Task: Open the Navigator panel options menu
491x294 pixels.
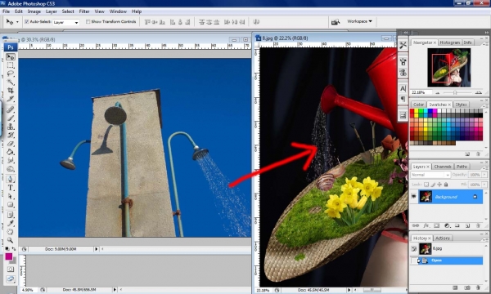Action: (485, 43)
